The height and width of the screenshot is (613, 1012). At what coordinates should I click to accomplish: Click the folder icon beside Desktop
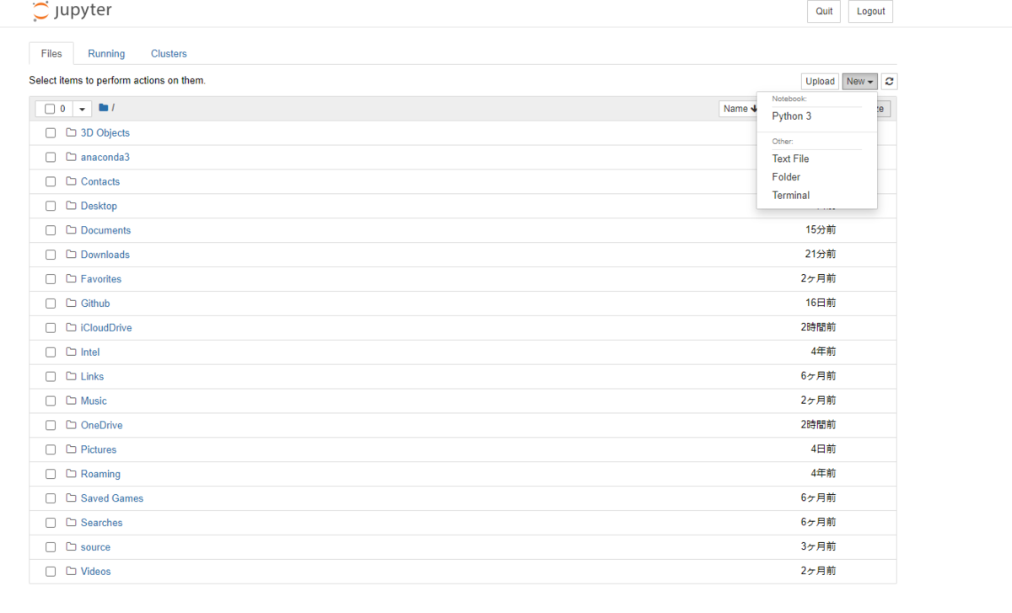pos(72,206)
